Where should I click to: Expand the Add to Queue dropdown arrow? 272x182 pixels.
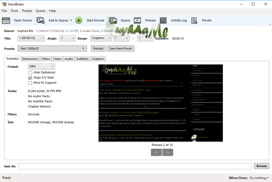coord(71,20)
